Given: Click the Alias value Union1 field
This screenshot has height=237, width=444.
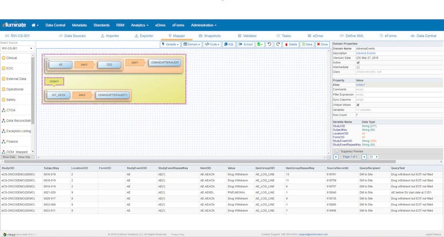Looking at the screenshot, I should [399, 85].
